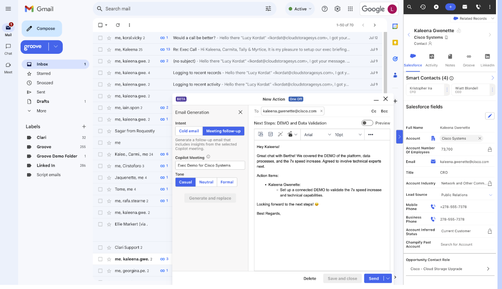Star the 'Would a call be better?' email
The height and width of the screenshot is (289, 502).
tap(109, 38)
